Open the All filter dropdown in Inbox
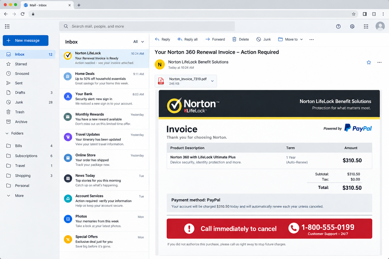The image size is (389, 259). point(139,42)
